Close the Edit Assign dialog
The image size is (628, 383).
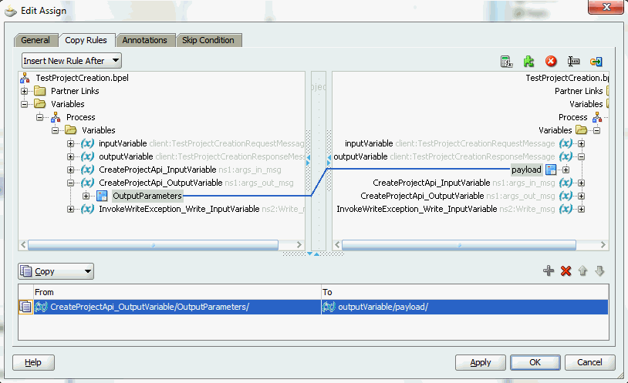606,7
